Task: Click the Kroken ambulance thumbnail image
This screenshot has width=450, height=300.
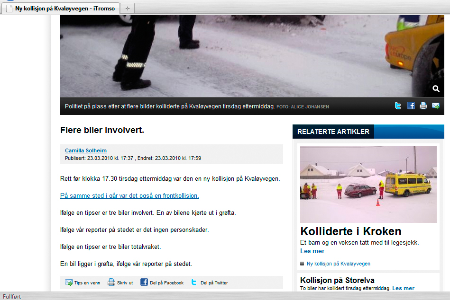Action: tap(368, 185)
